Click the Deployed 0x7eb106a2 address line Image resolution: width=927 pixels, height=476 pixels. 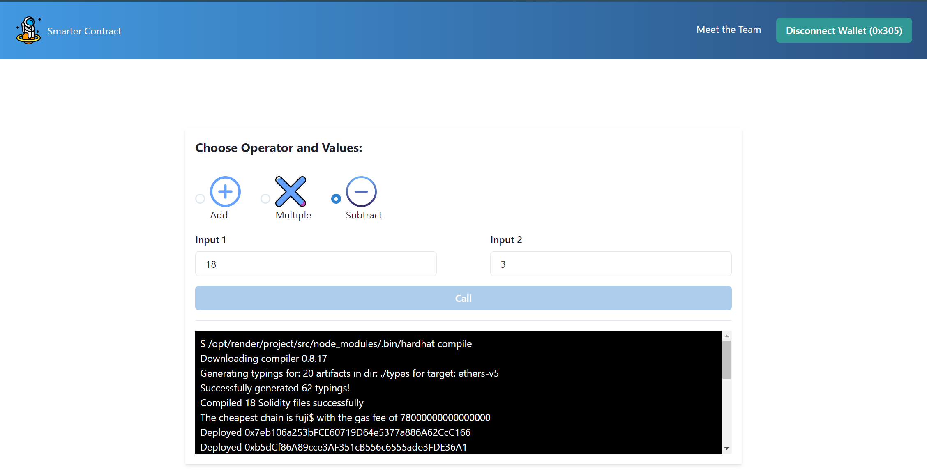tap(335, 432)
